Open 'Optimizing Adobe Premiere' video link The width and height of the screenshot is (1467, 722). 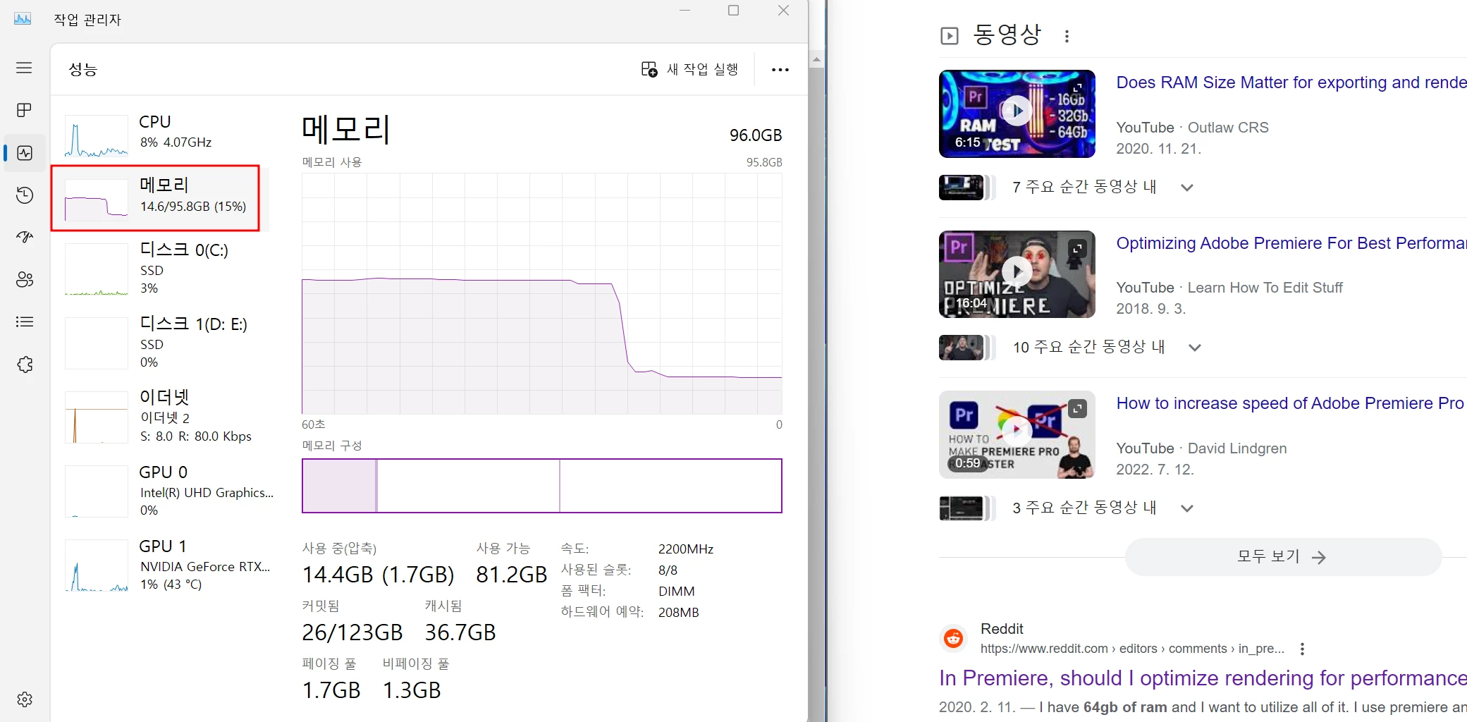click(1291, 243)
